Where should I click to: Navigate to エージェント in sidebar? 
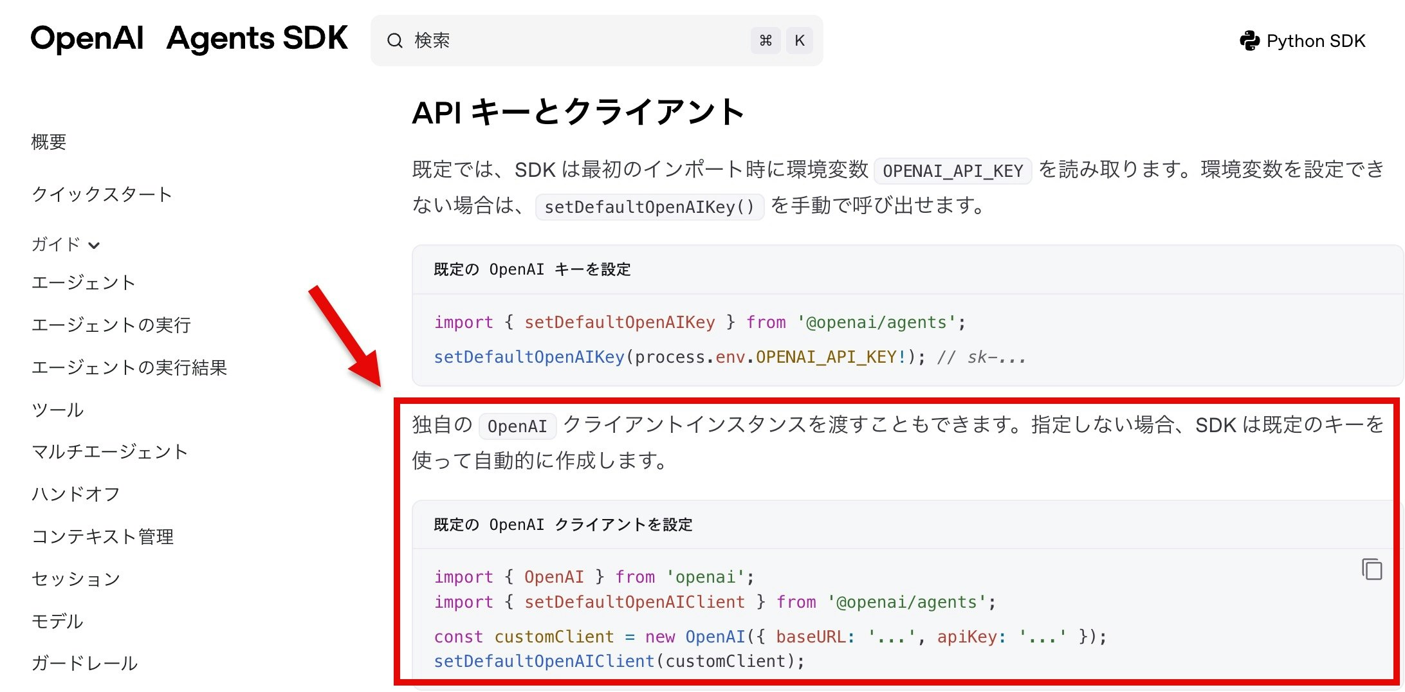[x=84, y=282]
